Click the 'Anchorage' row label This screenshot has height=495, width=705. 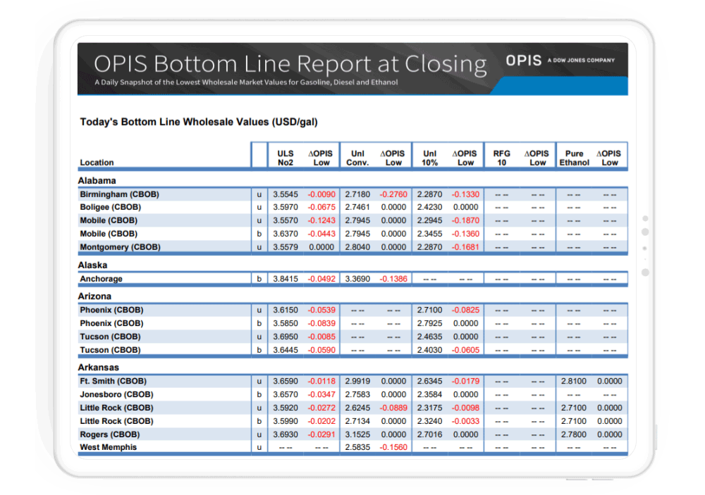pyautogui.click(x=101, y=279)
